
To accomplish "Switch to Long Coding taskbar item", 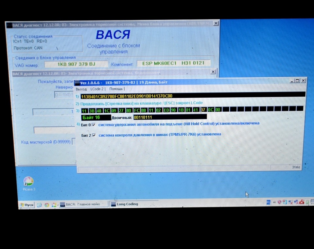I will coord(134,204).
